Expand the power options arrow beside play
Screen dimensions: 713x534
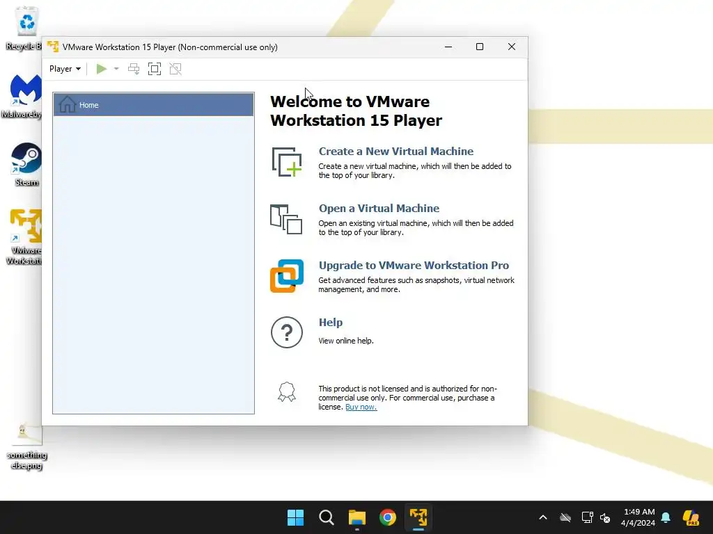[116, 69]
